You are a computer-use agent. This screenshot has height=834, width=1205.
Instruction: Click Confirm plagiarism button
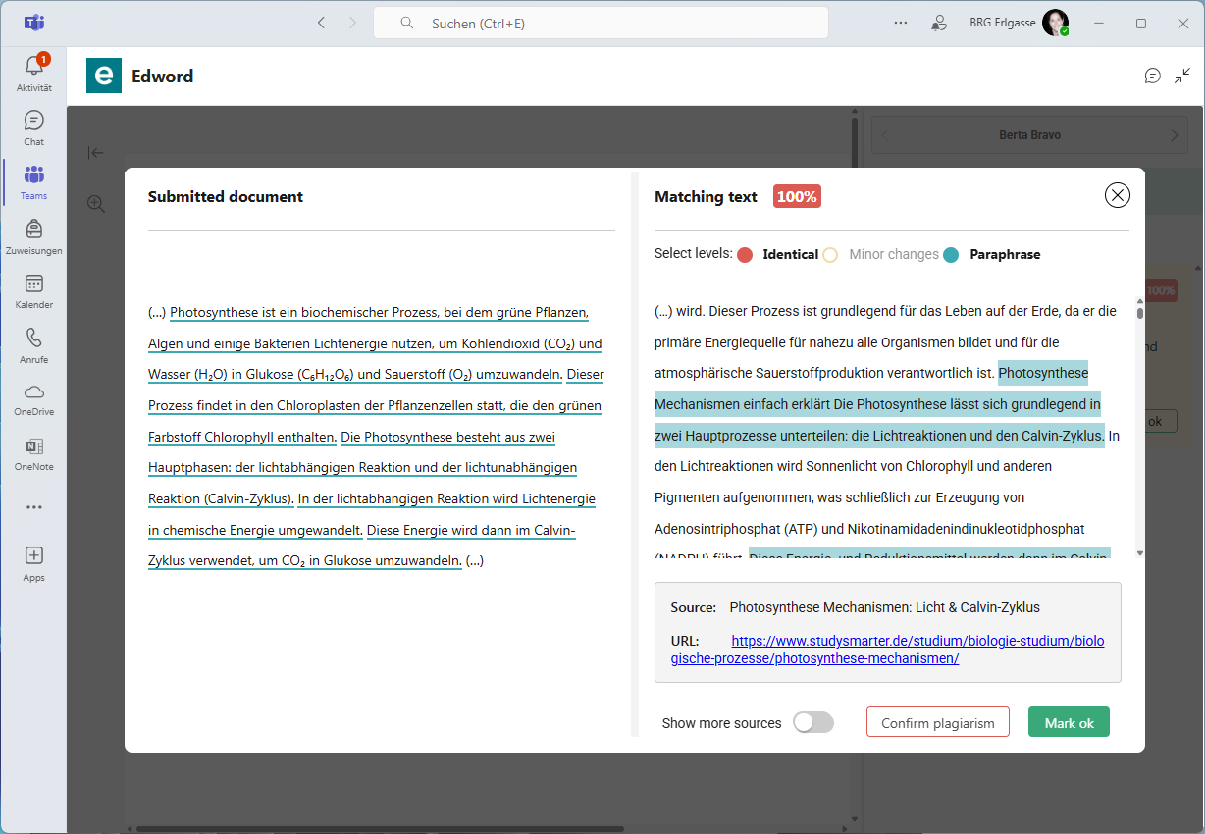[938, 722]
